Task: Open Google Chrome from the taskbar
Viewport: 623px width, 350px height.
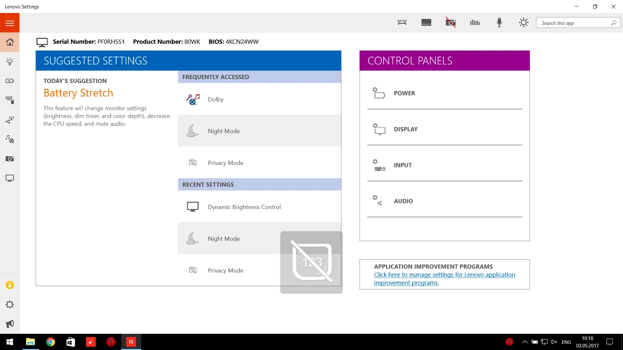Action: coord(51,342)
